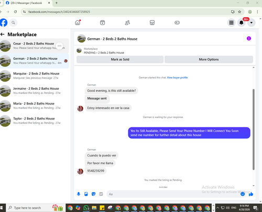Open conversation information purple icon
Image resolution: width=262 pixels, height=212 pixels.
point(249,38)
